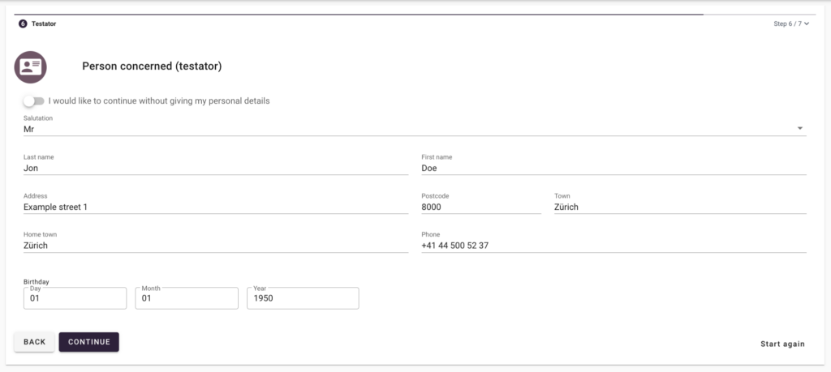
Task: Click the Postcode field
Action: (480, 207)
